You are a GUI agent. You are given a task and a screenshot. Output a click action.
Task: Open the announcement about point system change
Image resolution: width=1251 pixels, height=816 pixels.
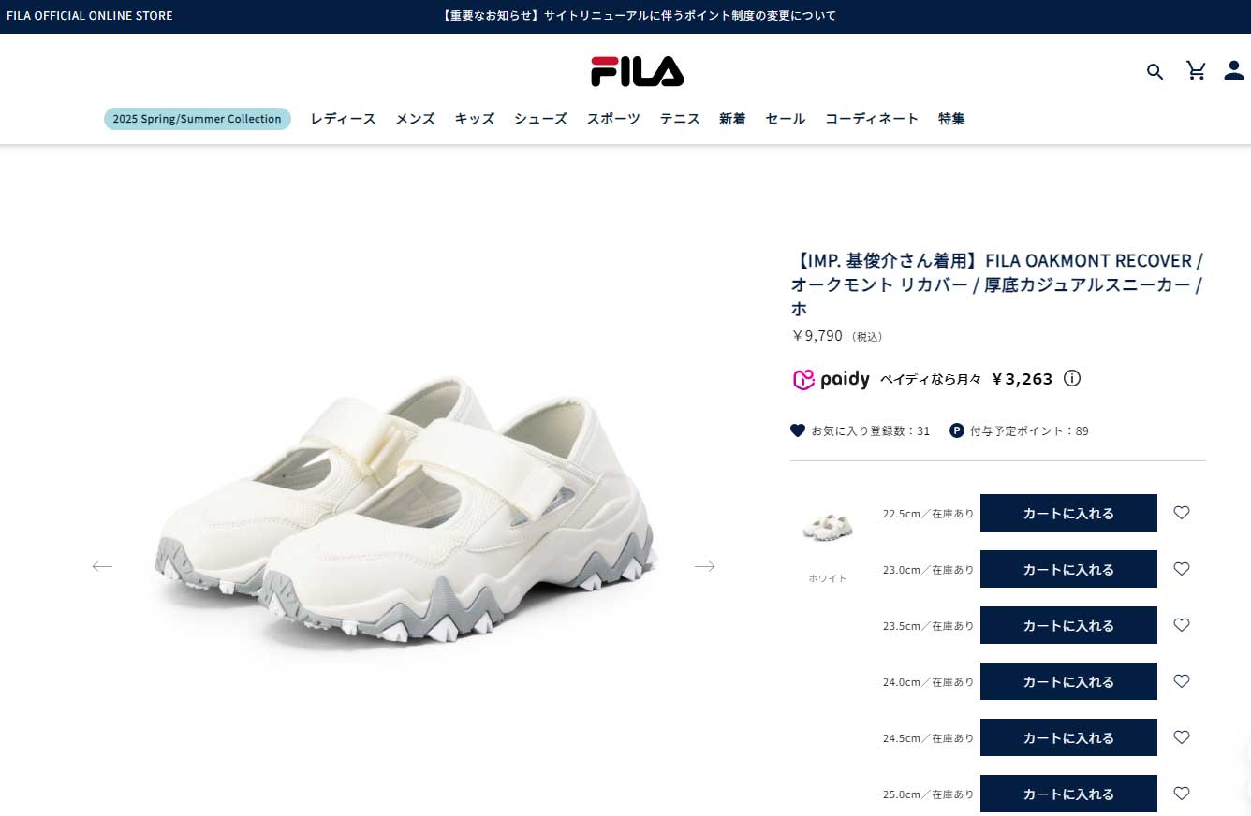(x=639, y=16)
